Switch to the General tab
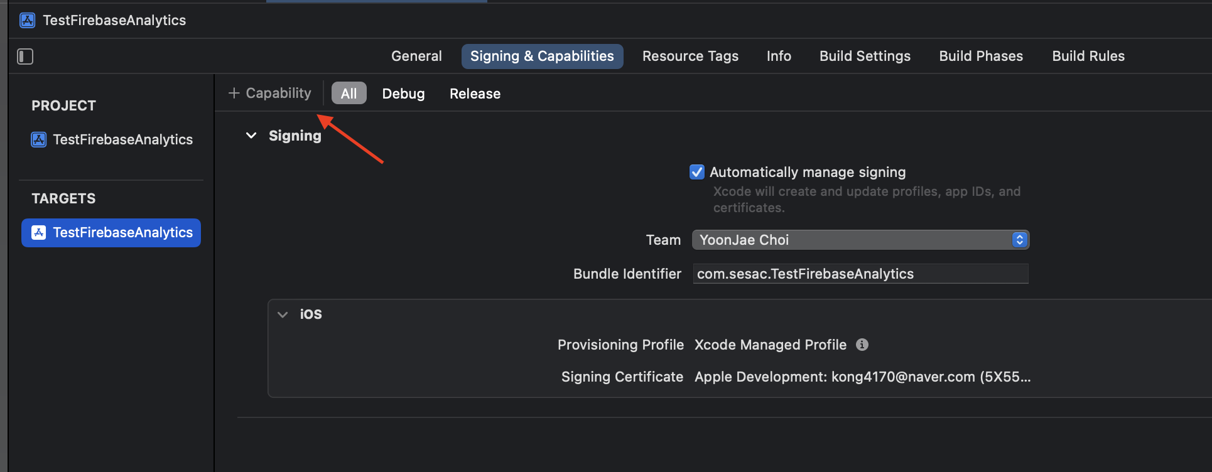The image size is (1212, 472). [416, 56]
